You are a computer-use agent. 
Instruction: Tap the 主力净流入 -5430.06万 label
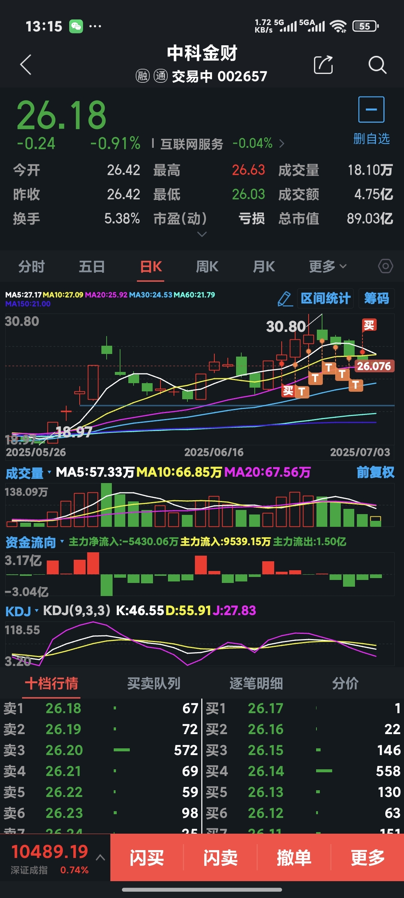123,541
